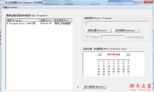Select day 12 highlighted in red
This screenshot has height=92, width=154.
point(118,66)
